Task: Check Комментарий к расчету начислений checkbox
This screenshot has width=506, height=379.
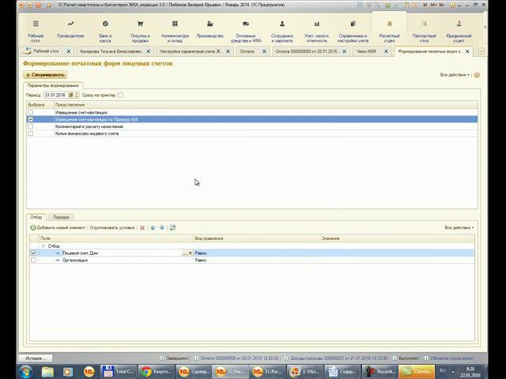Action: pos(30,126)
